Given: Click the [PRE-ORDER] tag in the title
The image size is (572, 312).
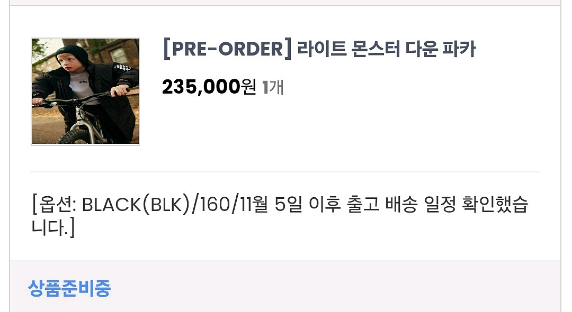Looking at the screenshot, I should point(227,49).
